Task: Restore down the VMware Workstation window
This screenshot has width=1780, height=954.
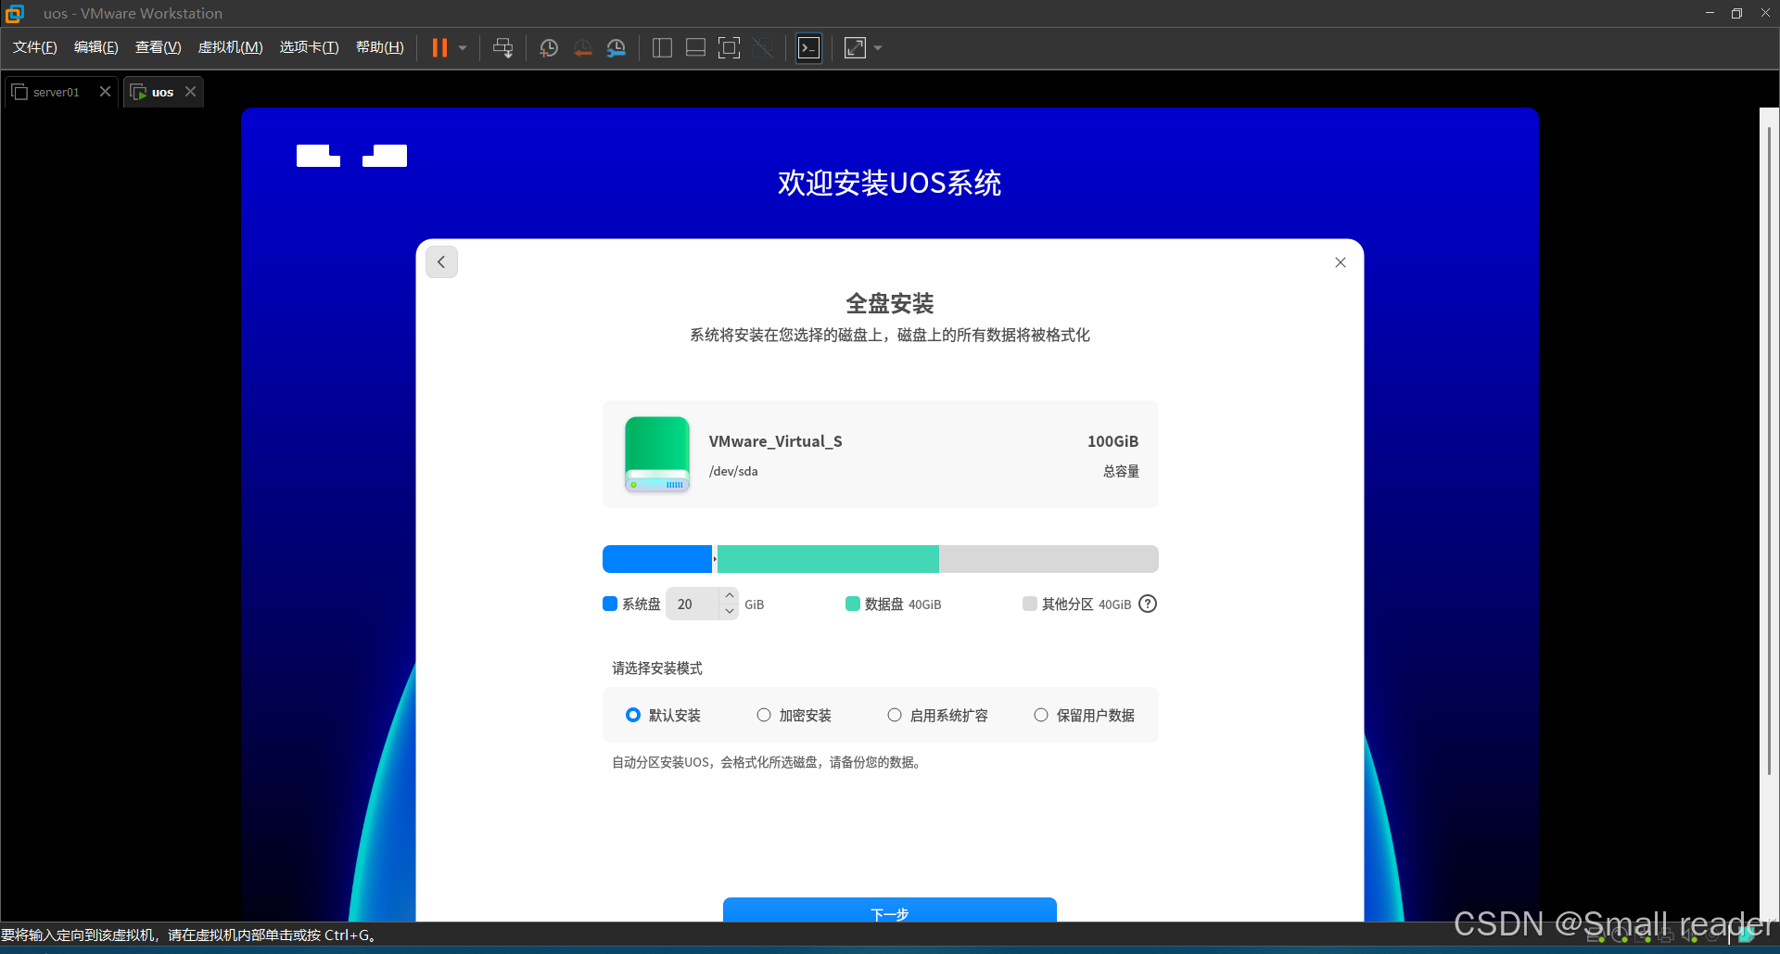Action: 1736,13
